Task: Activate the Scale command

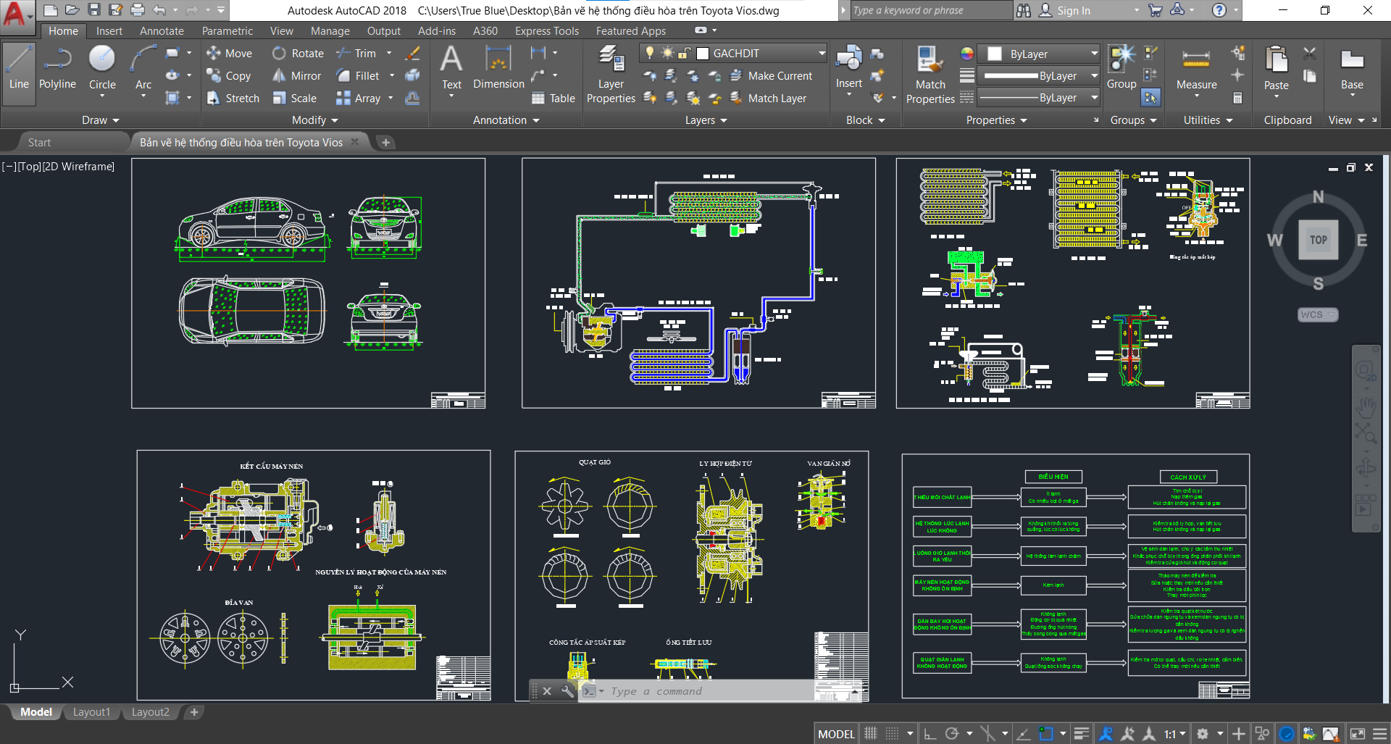Action: pyautogui.click(x=294, y=98)
